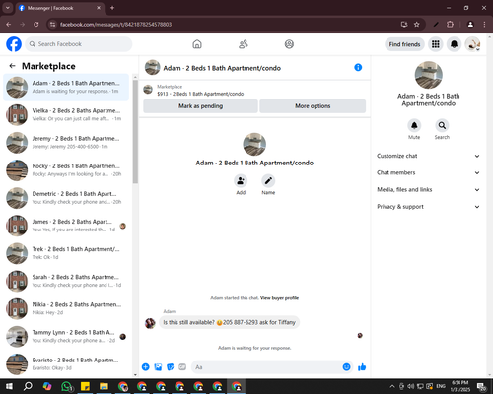Open Jeremy - 2 Beds 1 Bath conversation

[66, 143]
